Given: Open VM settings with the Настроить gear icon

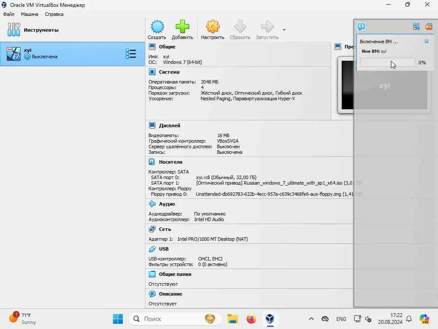Looking at the screenshot, I should click(213, 27).
